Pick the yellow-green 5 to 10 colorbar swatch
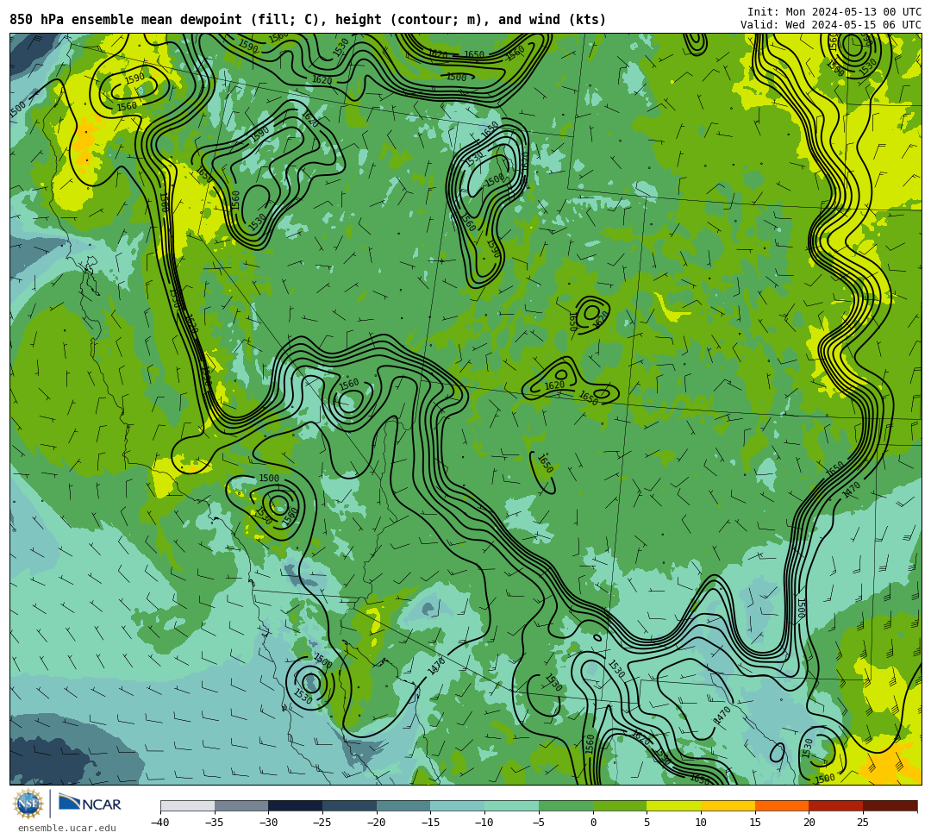Image resolution: width=931 pixels, height=839 pixels. tap(674, 805)
